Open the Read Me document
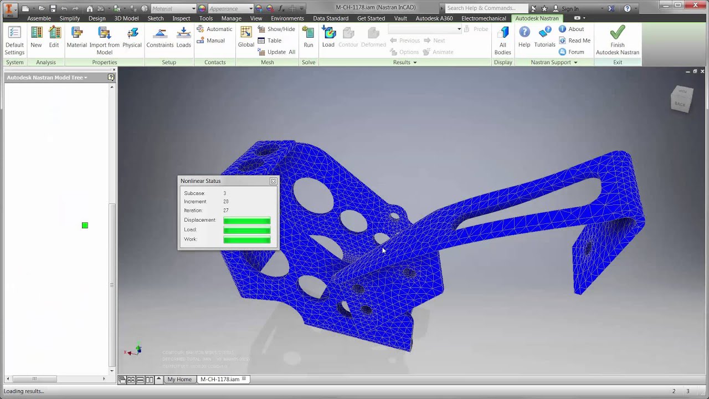The height and width of the screenshot is (399, 709). (x=574, y=40)
